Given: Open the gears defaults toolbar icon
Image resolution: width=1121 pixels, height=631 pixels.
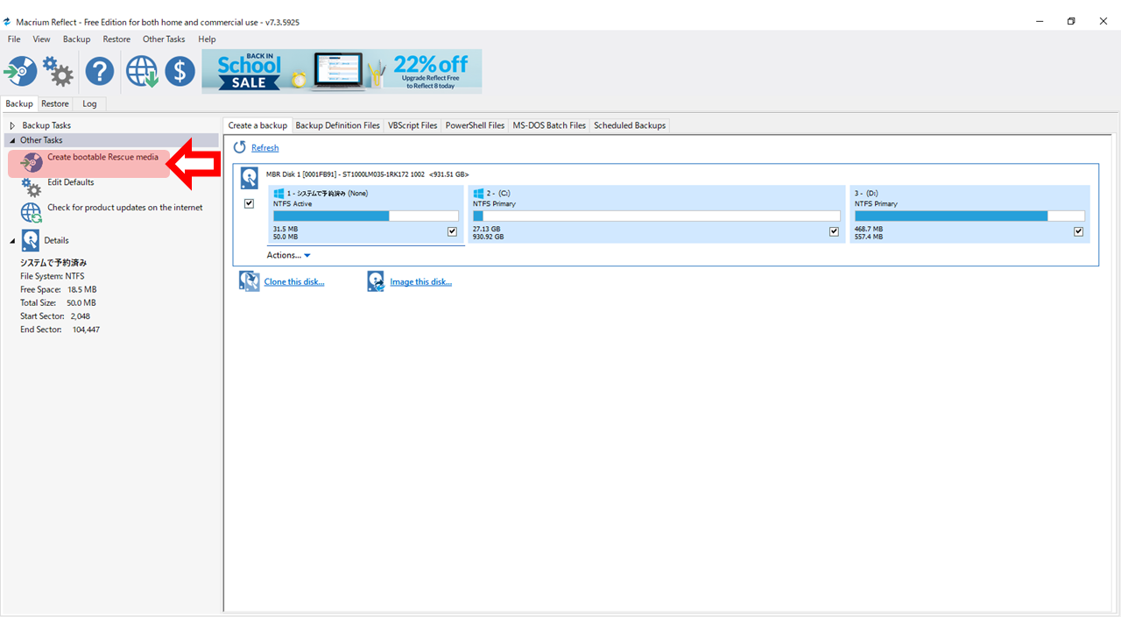Looking at the screenshot, I should pos(59,72).
